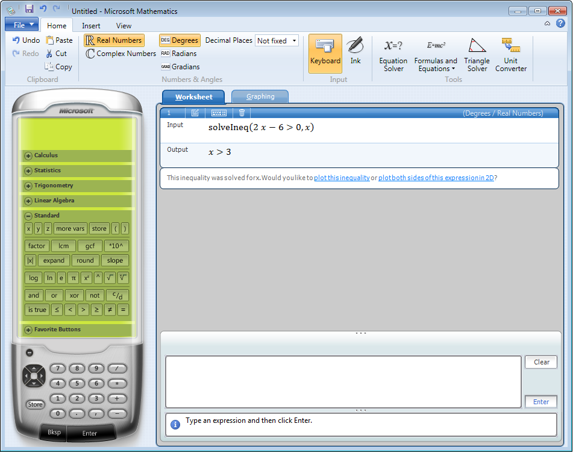Click the keyboard icon in entry 1 header
The height and width of the screenshot is (453, 573).
[x=219, y=113]
